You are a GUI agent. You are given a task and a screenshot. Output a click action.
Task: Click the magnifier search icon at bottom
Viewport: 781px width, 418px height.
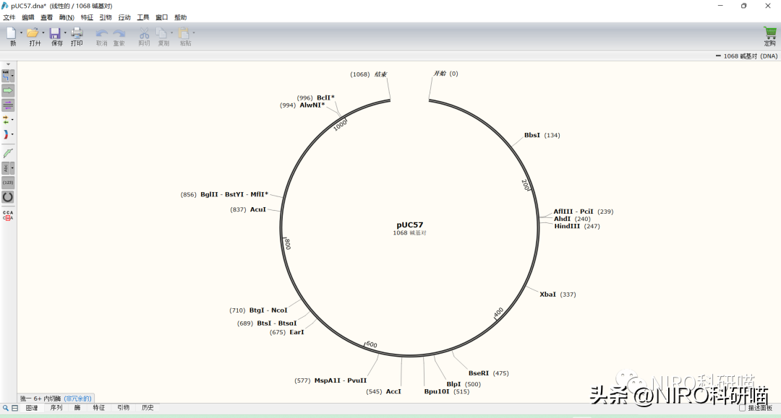pos(6,408)
